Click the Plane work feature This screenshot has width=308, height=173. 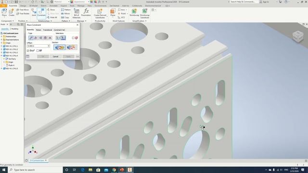click(x=113, y=12)
